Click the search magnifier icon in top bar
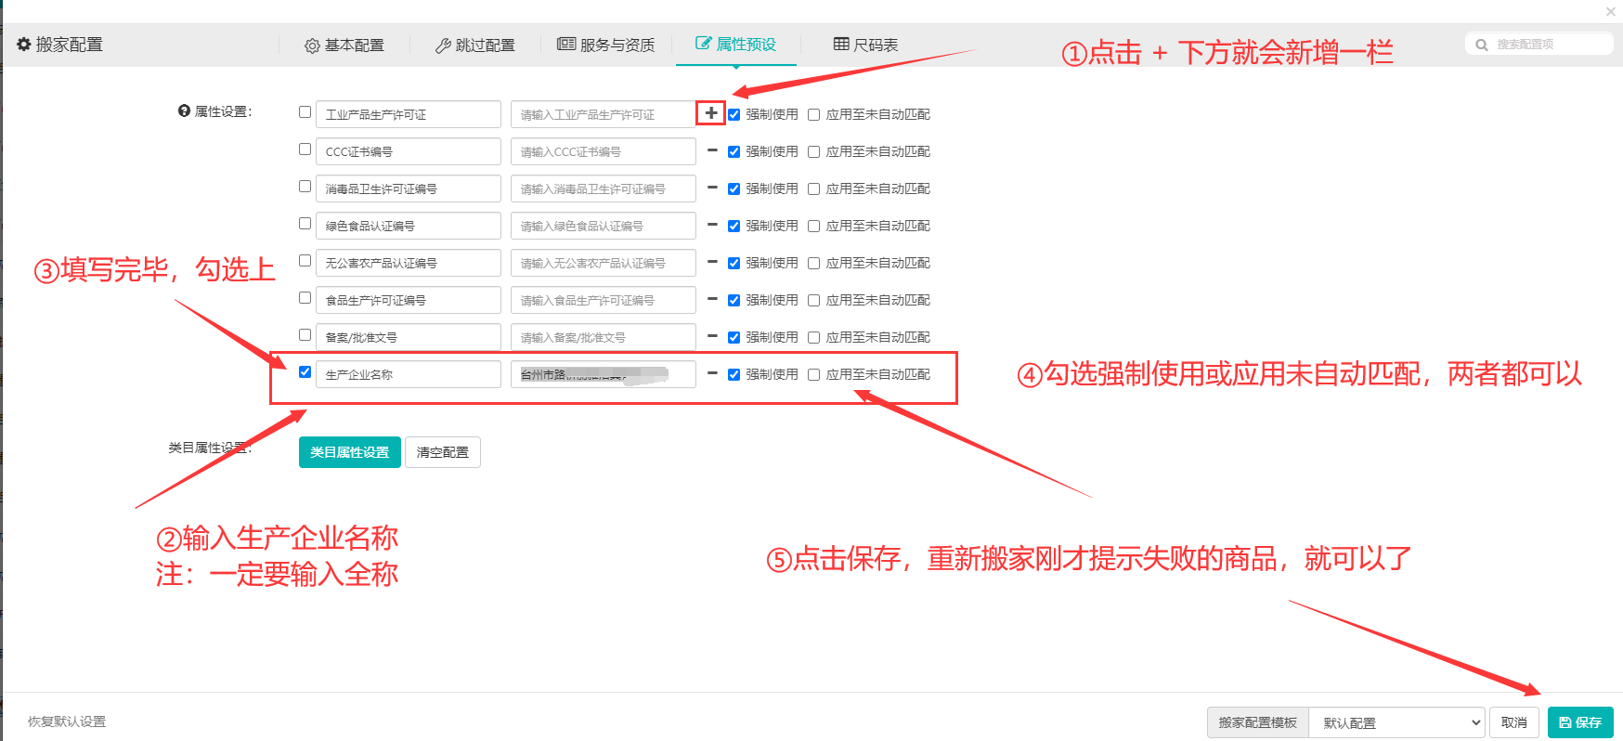This screenshot has width=1623, height=741. click(x=1482, y=45)
